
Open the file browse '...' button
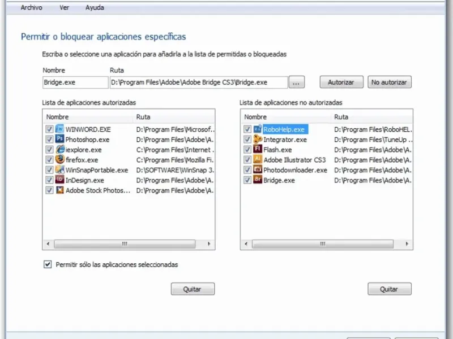pyautogui.click(x=296, y=82)
